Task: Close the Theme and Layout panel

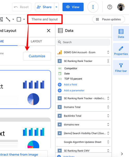Action: (49, 31)
